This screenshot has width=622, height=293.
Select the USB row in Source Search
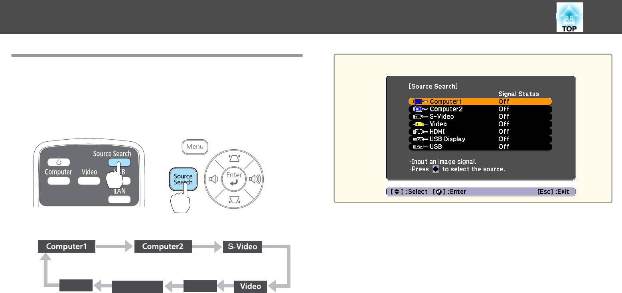480,146
